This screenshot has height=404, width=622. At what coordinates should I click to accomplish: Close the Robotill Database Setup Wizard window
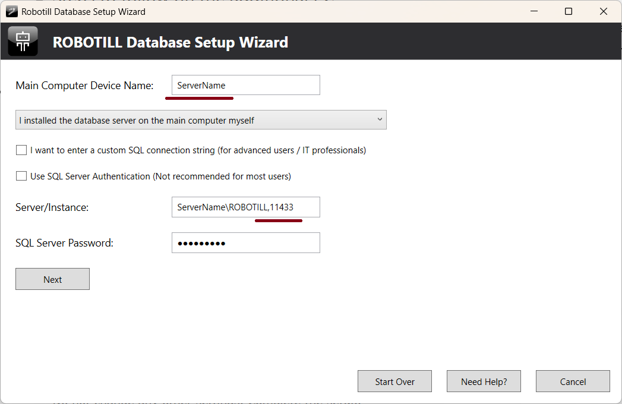(x=604, y=11)
